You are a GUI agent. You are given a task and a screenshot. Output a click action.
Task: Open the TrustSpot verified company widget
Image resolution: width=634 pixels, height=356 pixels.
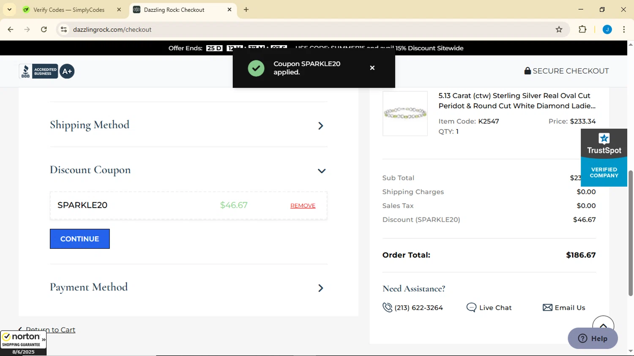click(x=604, y=158)
